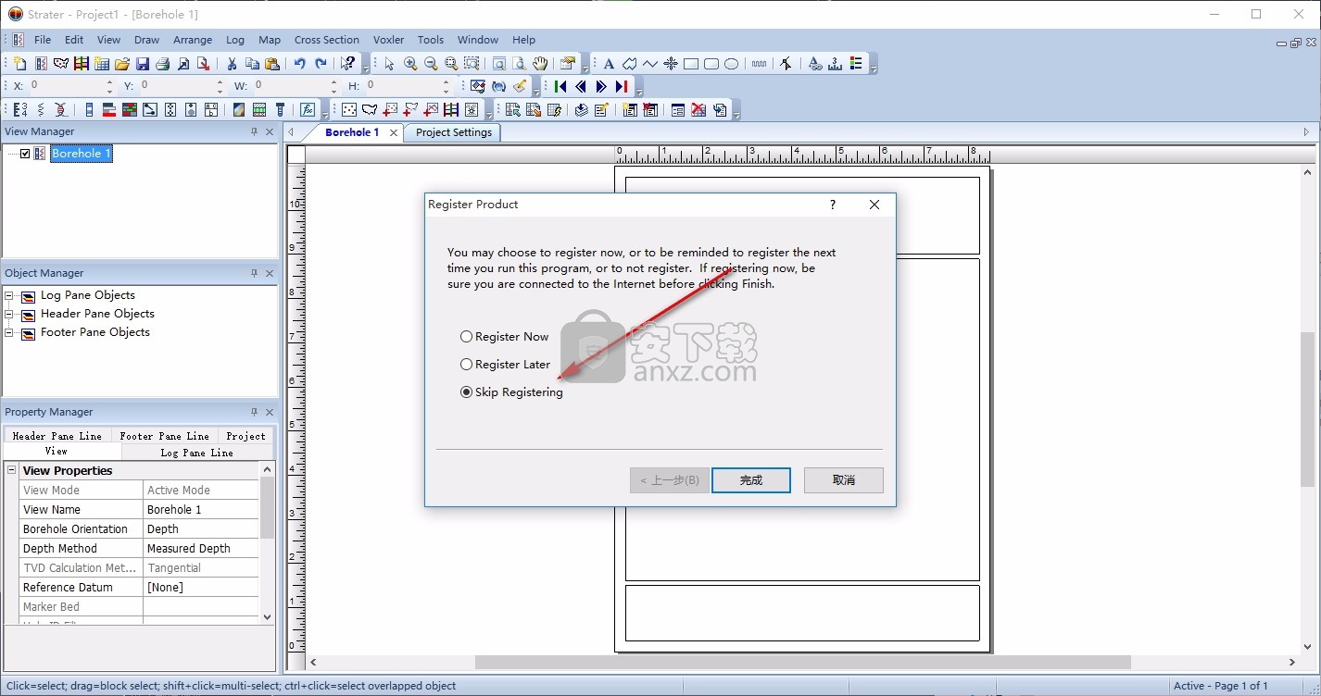The width and height of the screenshot is (1321, 696).
Task: Undo the last action
Action: (x=300, y=64)
